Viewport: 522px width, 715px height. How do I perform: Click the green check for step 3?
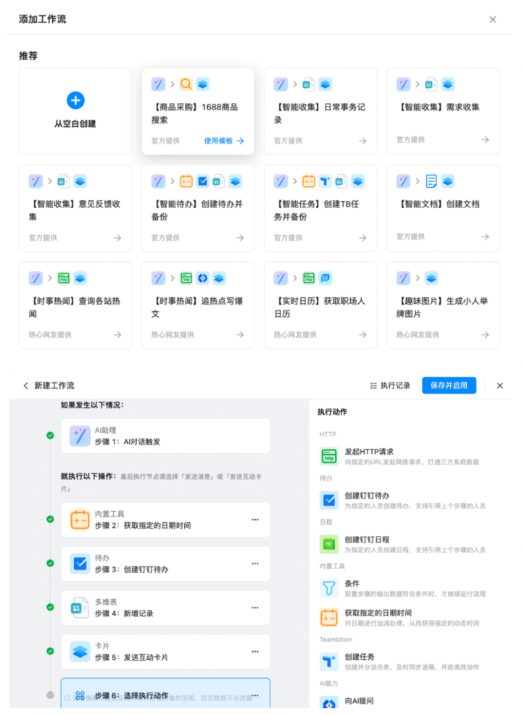(50, 563)
